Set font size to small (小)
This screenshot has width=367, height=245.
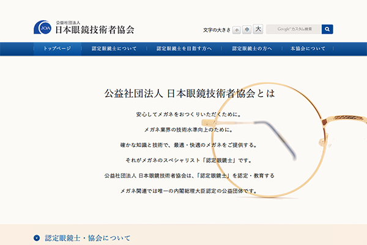[x=237, y=30]
